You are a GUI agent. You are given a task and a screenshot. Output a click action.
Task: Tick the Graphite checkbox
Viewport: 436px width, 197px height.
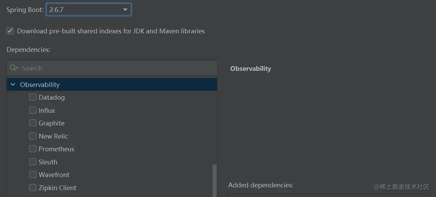point(33,123)
